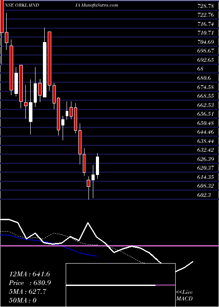Click the Price : 630.9 readout
219x307 pixels.
coord(30,283)
